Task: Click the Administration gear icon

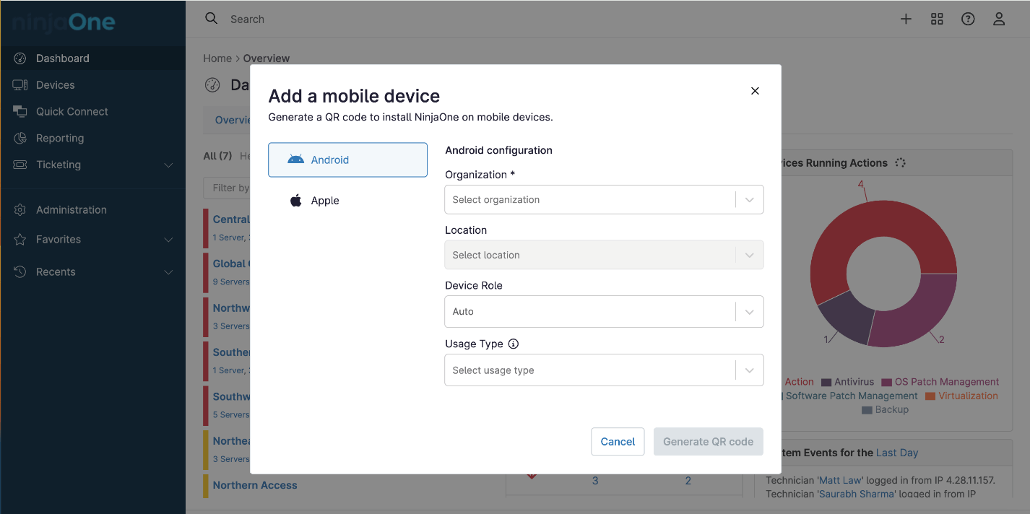Action: (20, 210)
